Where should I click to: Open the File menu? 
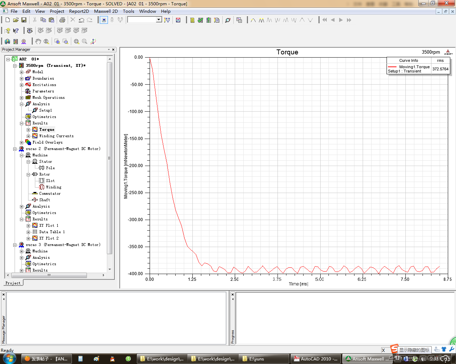coord(14,11)
